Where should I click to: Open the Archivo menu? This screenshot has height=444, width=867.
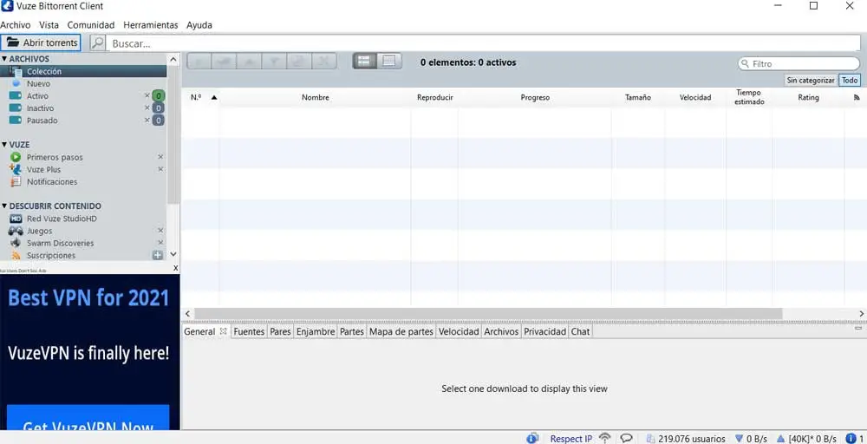coord(16,25)
